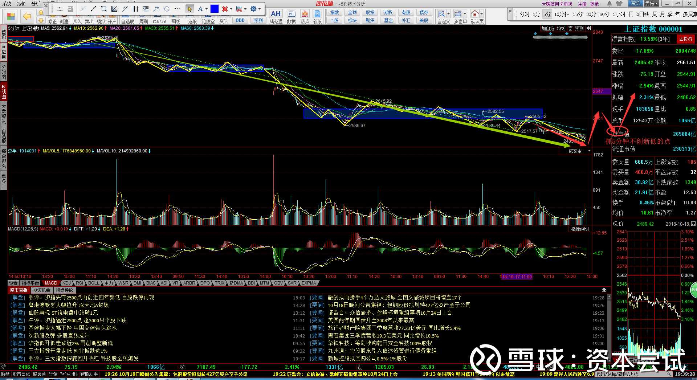Screen dimensions: 697x380
Task: Click the 自定义 page edit icon
Action: (441, 14)
